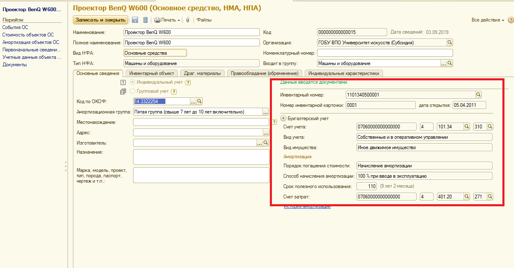This screenshot has width=514, height=268.
Task: Click Срок полезного использования field 110
Action: (x=366, y=186)
